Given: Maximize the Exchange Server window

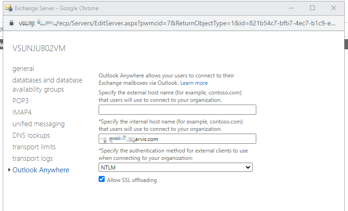Looking at the screenshot, I should (313, 8).
